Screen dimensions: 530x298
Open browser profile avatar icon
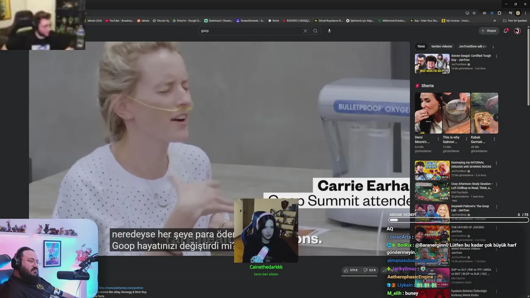(518, 13)
